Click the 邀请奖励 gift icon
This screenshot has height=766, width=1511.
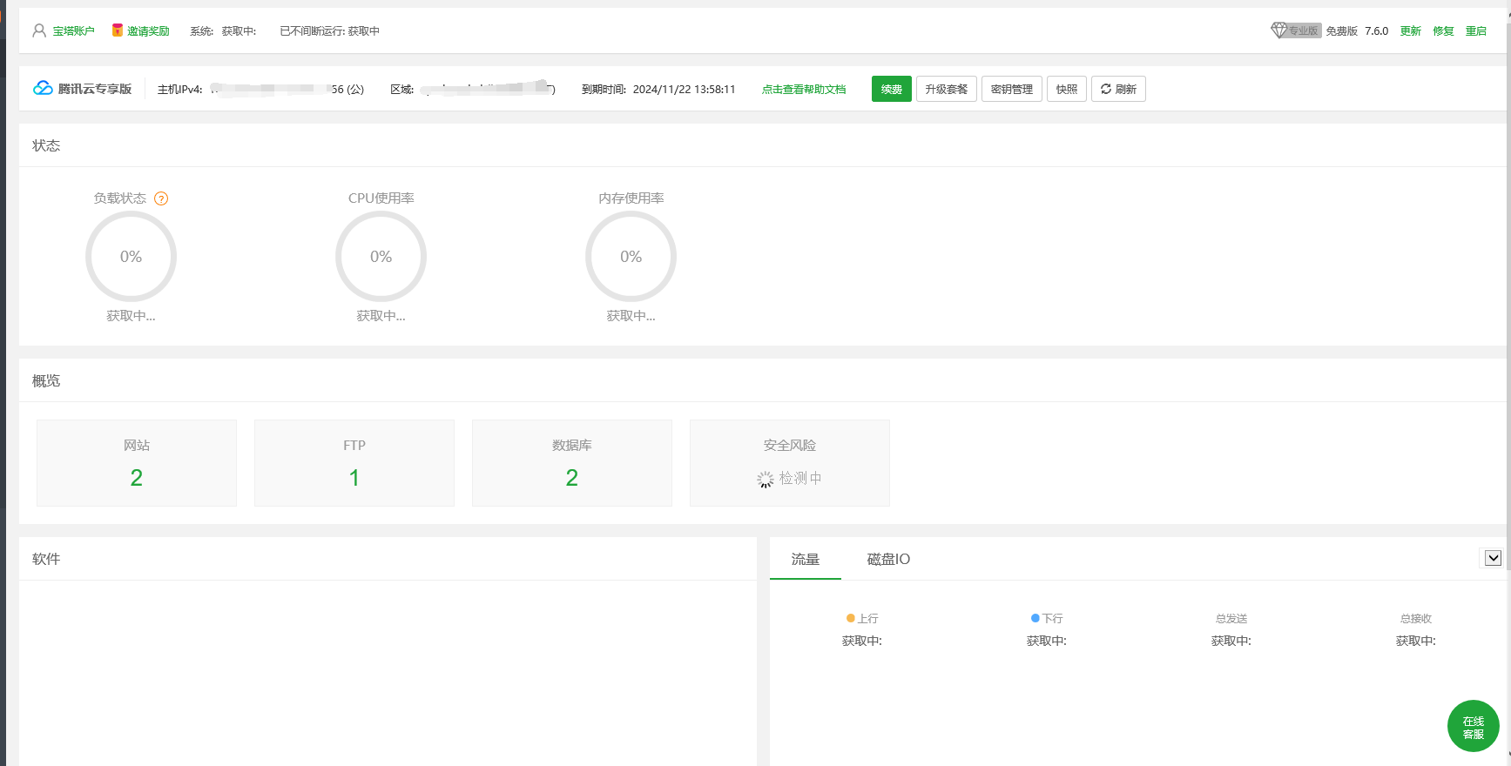118,30
